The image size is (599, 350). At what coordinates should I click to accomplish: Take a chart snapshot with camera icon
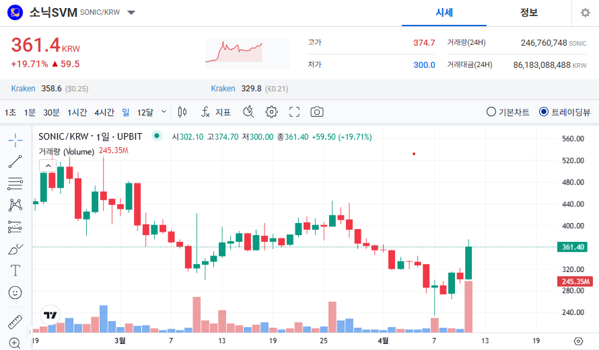[x=317, y=112]
